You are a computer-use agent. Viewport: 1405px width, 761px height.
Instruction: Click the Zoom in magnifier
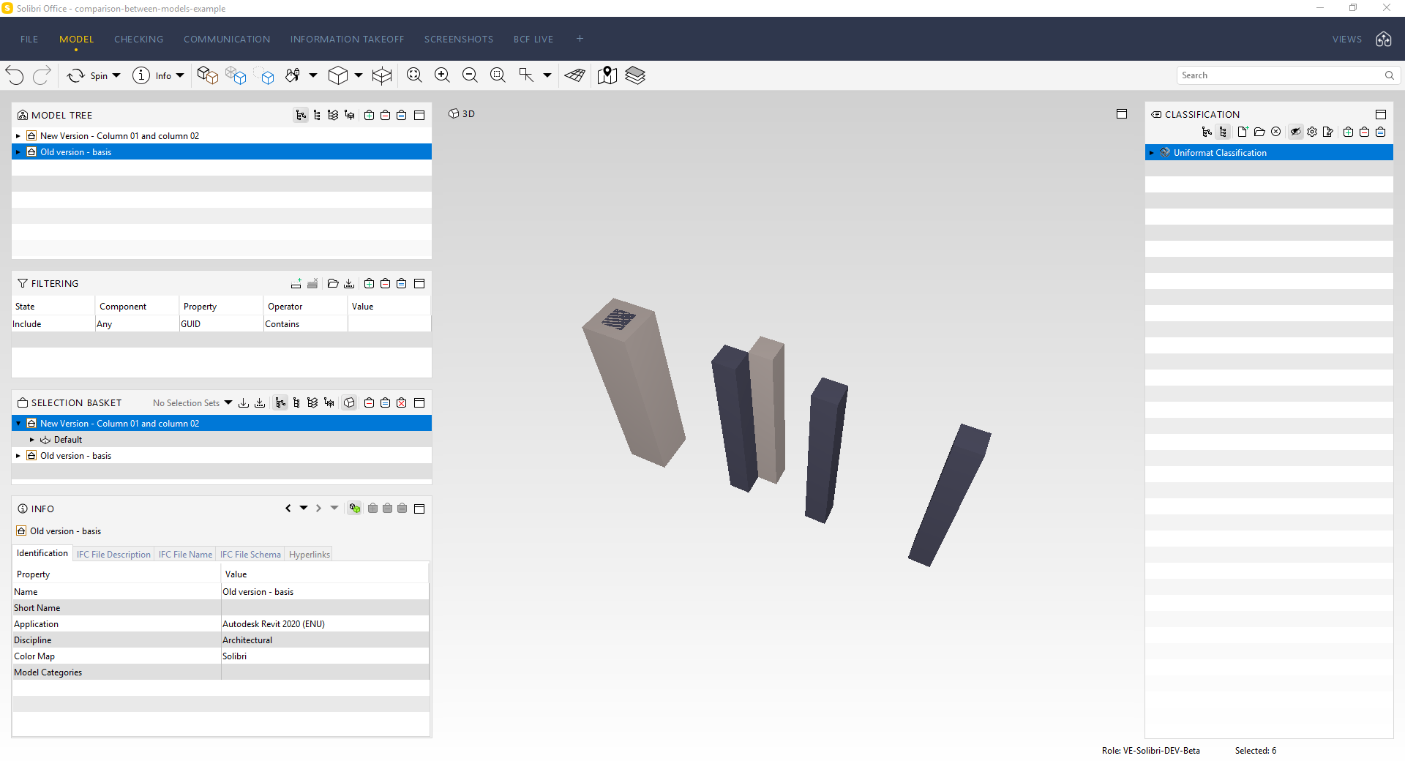tap(442, 75)
